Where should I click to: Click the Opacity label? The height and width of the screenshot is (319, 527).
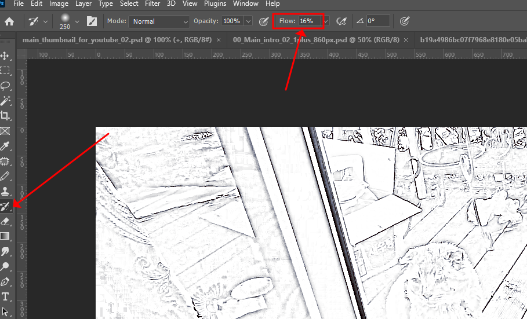click(206, 21)
